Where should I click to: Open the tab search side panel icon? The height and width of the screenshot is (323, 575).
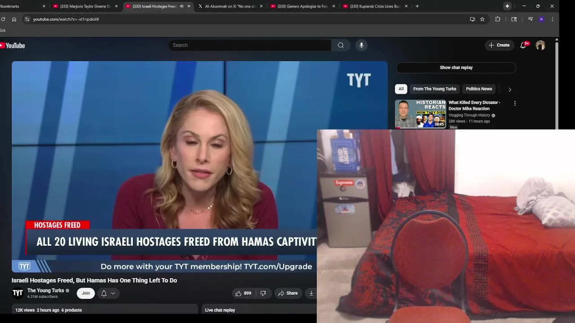(514, 19)
